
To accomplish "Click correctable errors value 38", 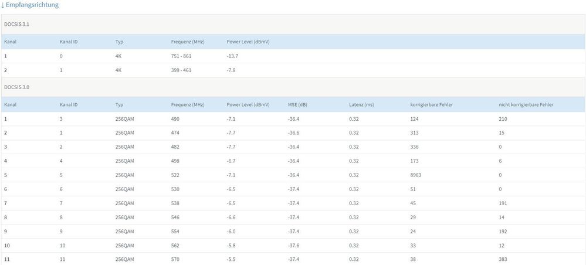I will tap(413, 259).
